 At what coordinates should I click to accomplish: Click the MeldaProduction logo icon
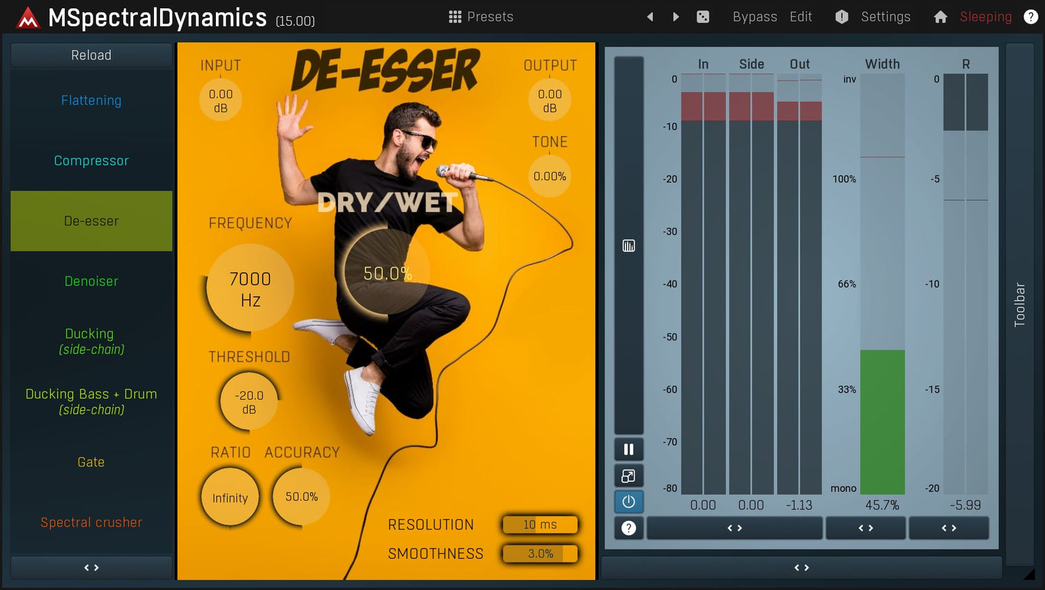click(x=28, y=17)
